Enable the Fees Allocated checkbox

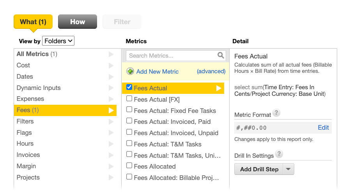click(x=129, y=166)
